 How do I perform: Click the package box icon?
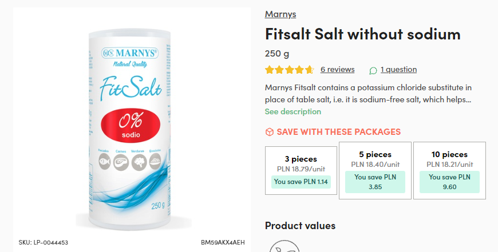(270, 132)
